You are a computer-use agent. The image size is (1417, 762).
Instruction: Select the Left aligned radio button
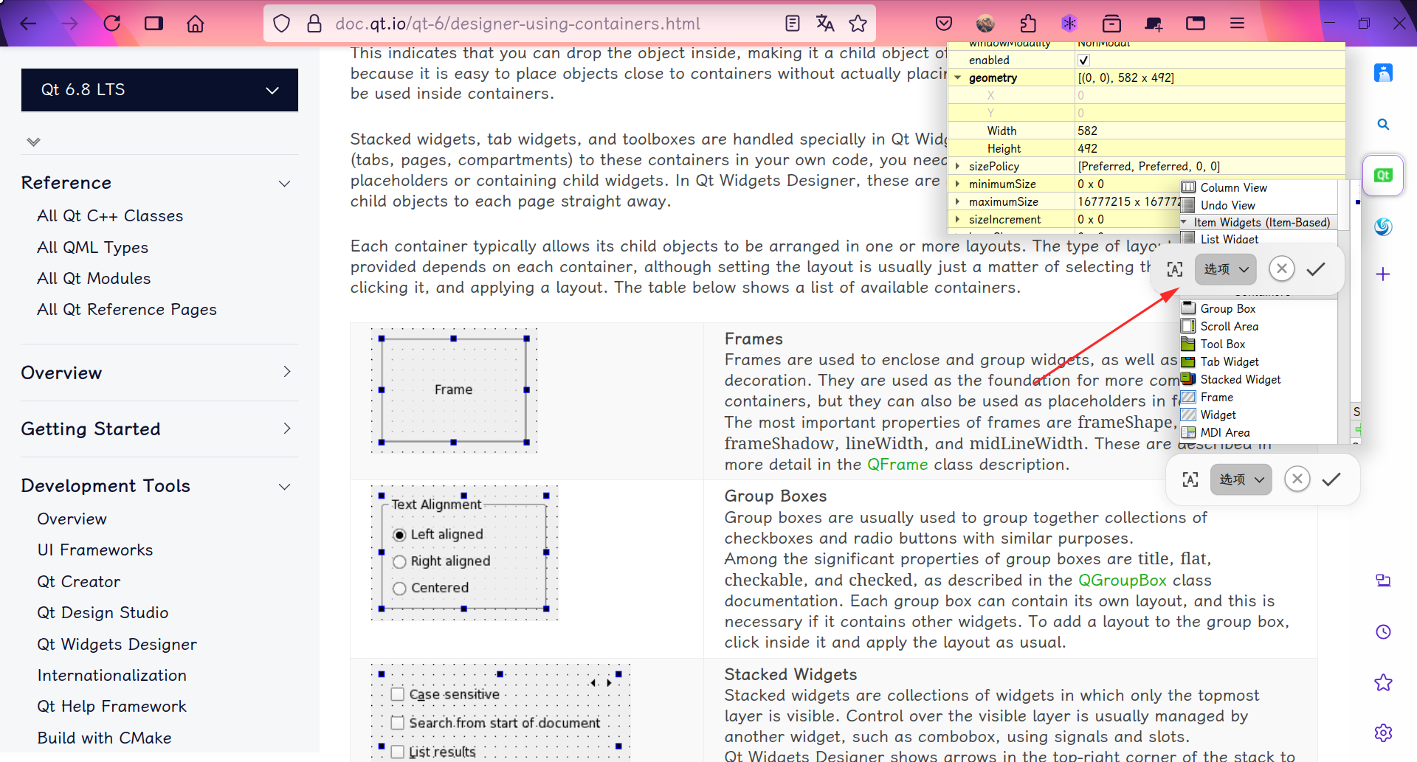click(399, 535)
